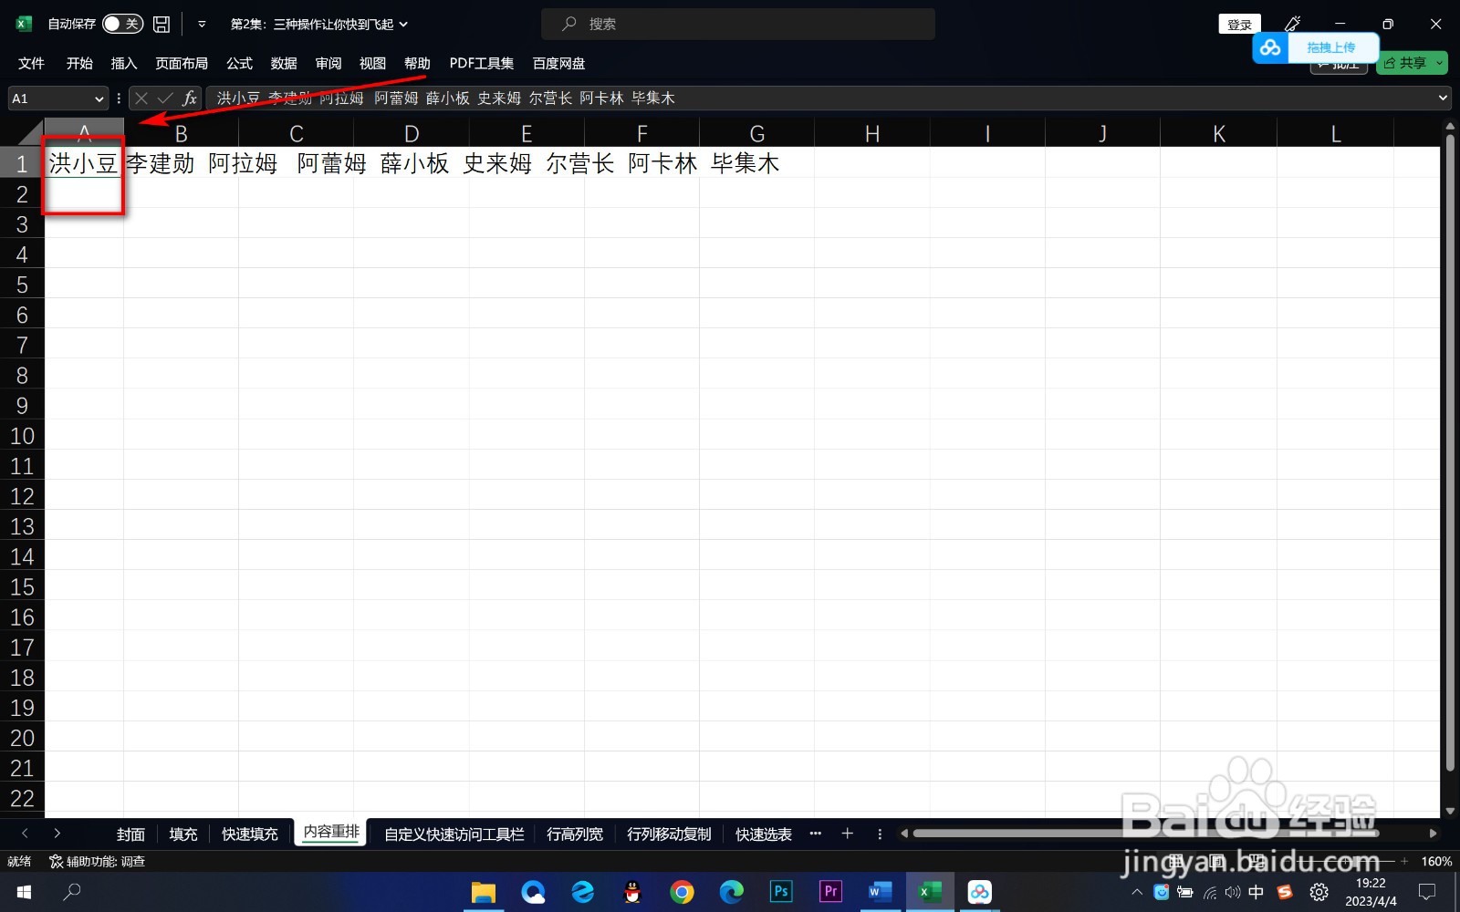This screenshot has width=1460, height=912.
Task: Open the 帮助 Help tab
Action: point(417,63)
